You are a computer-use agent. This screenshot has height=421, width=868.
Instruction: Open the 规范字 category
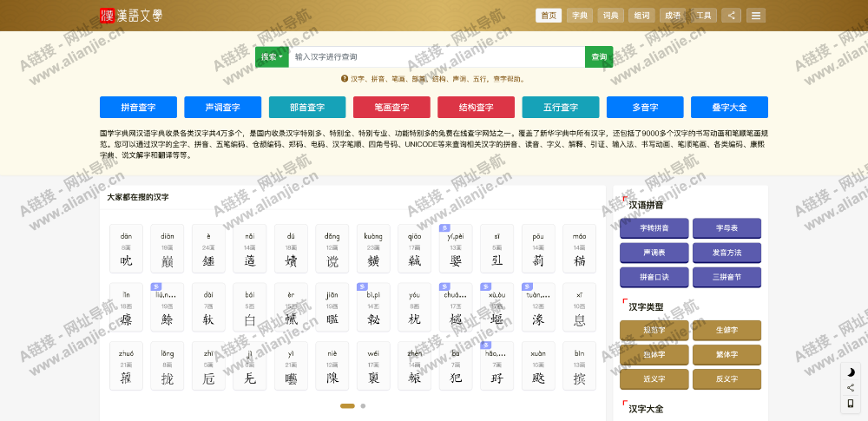tap(654, 330)
